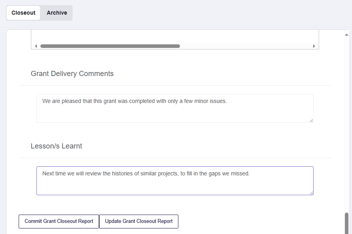Screen dimensions: 352x234
Task: Click the horizontal scrollbar's right arrow
Action: pyautogui.click(x=314, y=46)
